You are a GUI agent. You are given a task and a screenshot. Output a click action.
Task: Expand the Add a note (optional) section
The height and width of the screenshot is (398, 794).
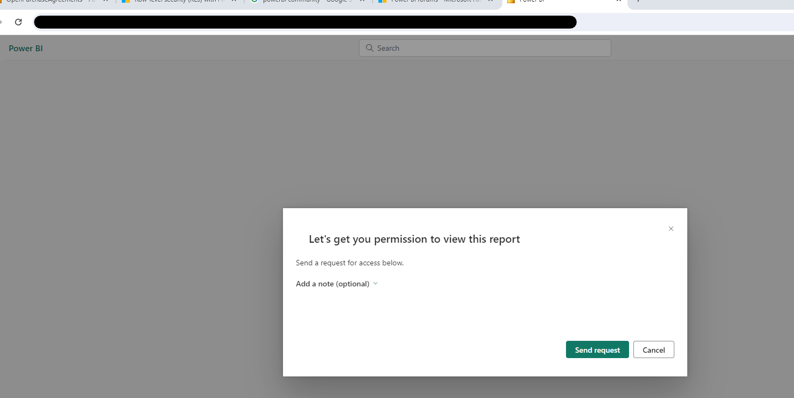337,284
